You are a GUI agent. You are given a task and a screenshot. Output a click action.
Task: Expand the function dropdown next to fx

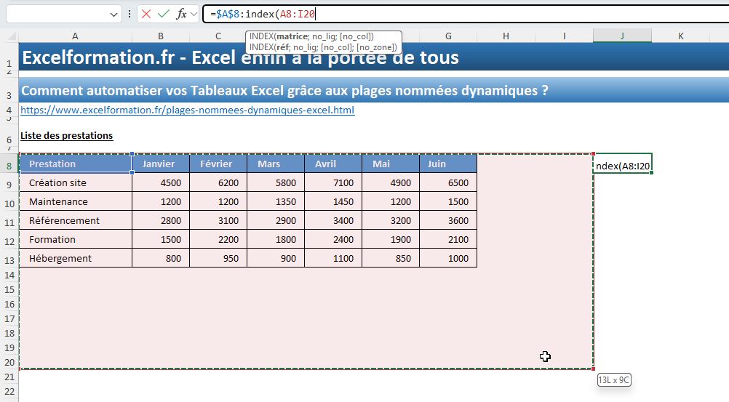click(x=194, y=14)
